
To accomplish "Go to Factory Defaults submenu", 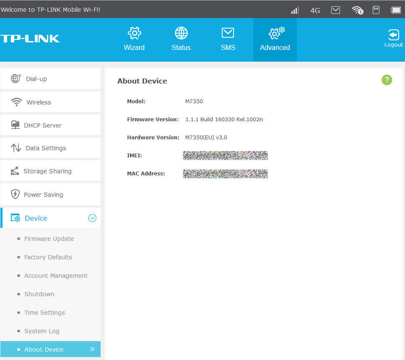I will pos(48,257).
